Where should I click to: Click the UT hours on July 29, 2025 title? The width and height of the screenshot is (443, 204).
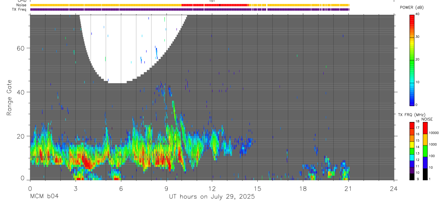[212, 196]
